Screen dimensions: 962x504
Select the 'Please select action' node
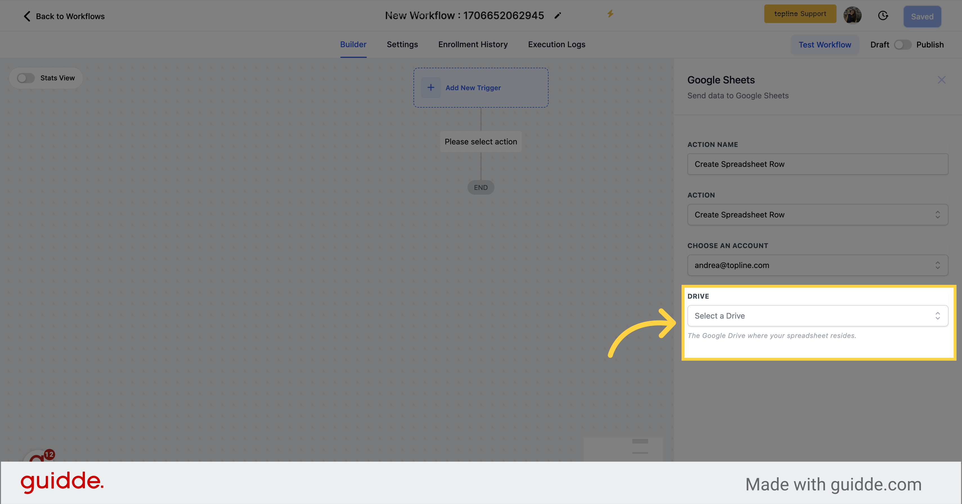click(481, 142)
